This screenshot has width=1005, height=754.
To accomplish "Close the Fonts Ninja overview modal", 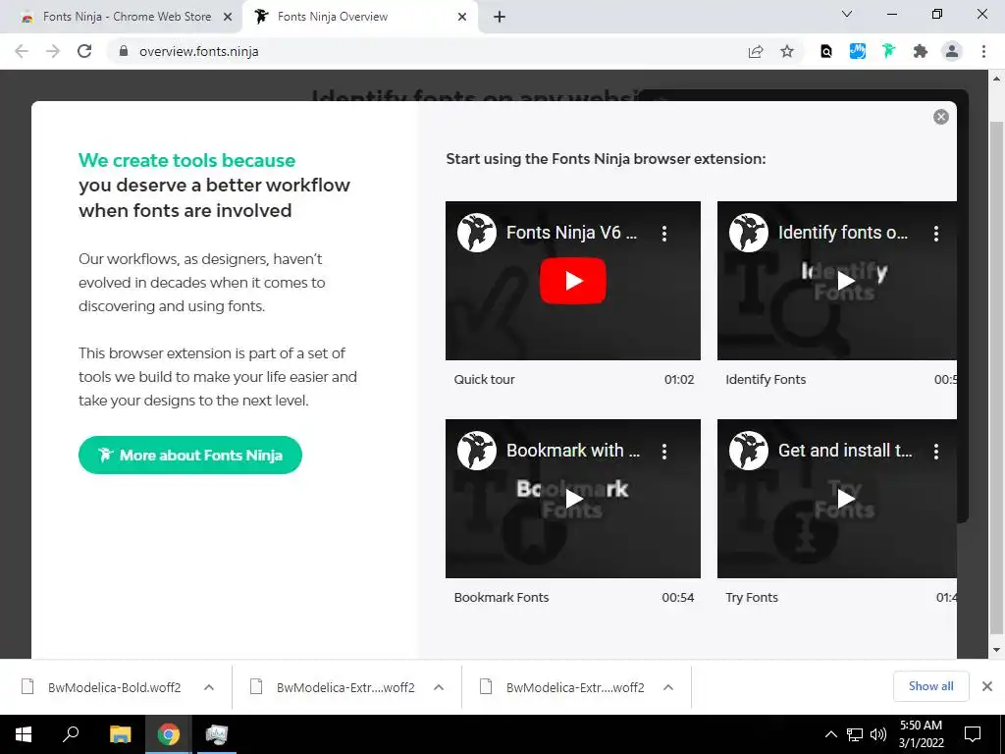I will pos(941,117).
